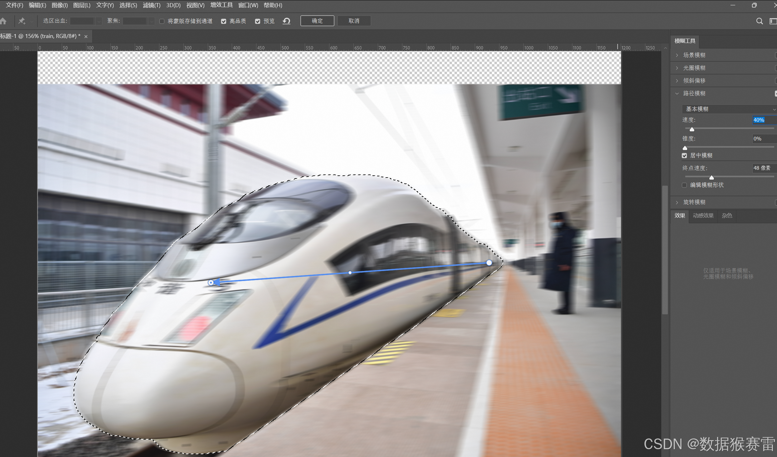Expand the 场景模糊 section

[x=677, y=55]
